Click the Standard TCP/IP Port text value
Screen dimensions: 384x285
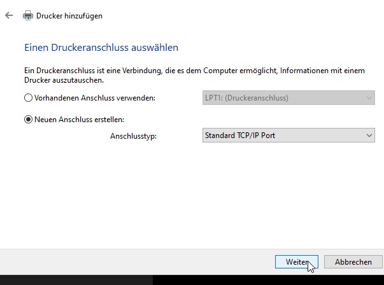point(239,136)
